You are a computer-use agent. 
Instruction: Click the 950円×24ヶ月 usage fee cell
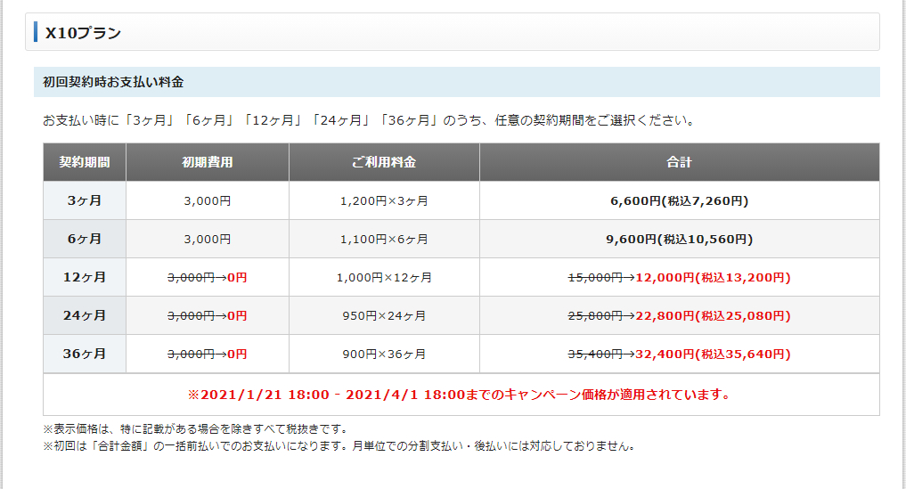point(384,315)
